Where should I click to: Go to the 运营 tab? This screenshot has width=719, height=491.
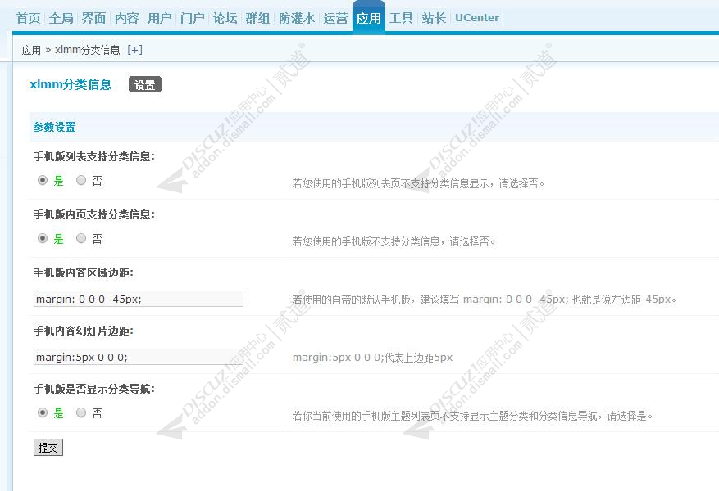pos(335,18)
